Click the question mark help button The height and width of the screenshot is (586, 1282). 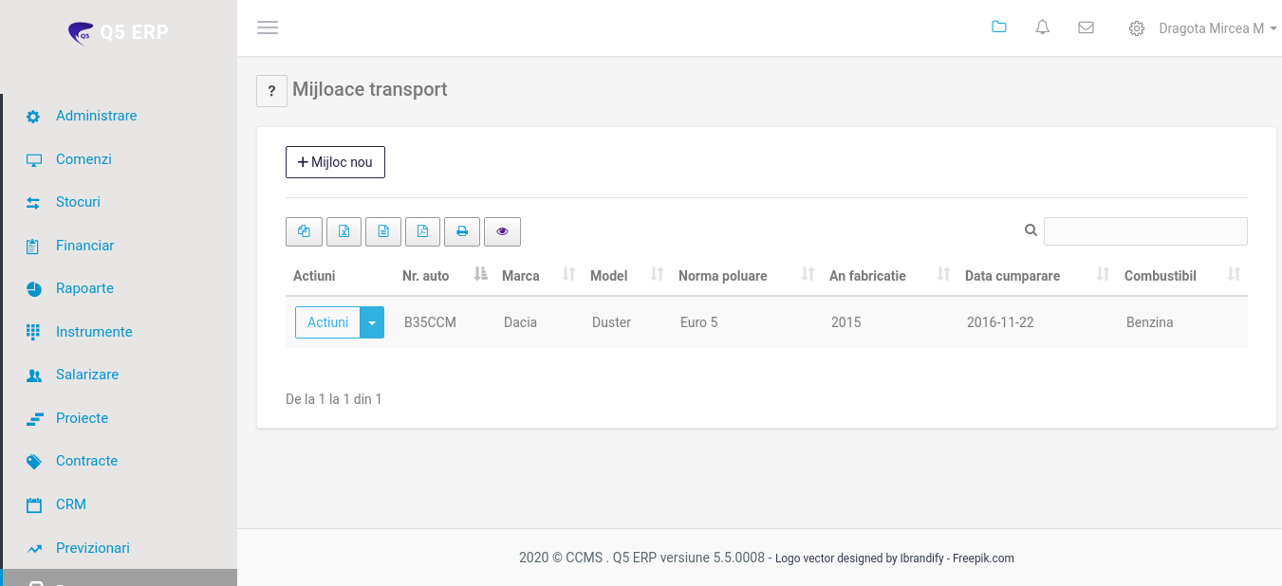point(271,91)
